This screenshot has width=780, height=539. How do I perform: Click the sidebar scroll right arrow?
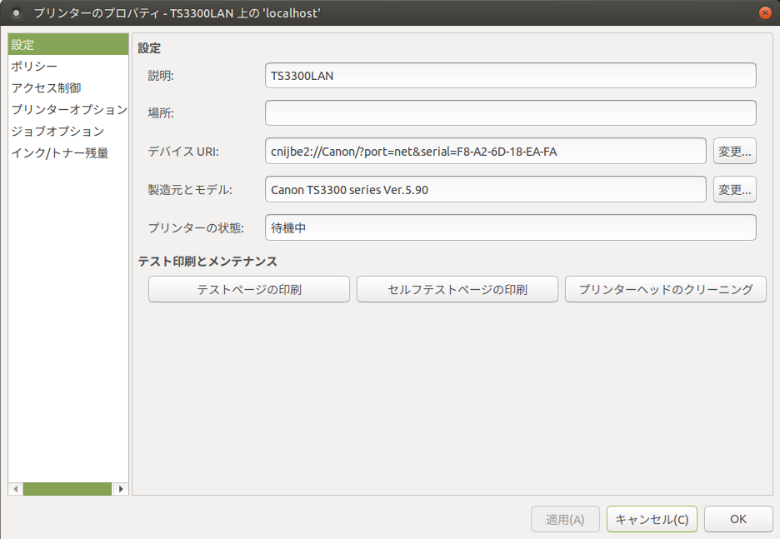pyautogui.click(x=121, y=489)
